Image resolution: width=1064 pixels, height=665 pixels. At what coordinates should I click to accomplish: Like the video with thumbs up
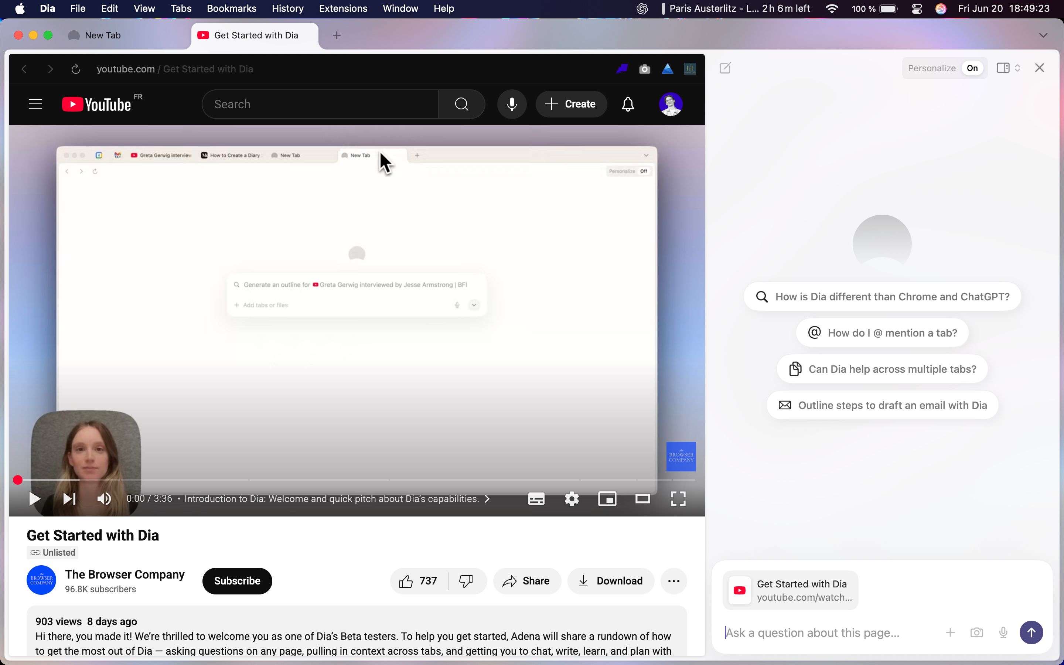tap(419, 581)
